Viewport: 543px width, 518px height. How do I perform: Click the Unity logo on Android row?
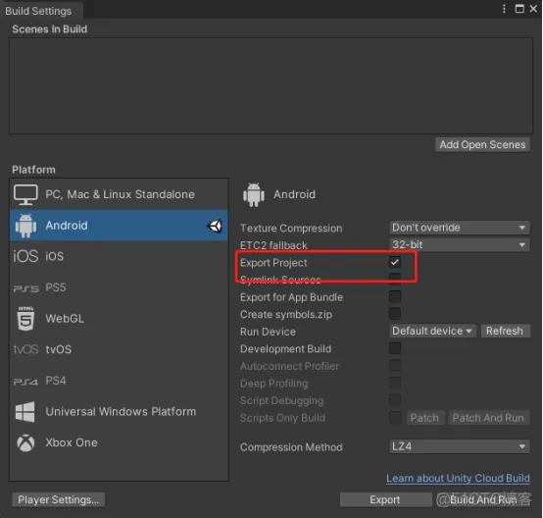pos(215,226)
